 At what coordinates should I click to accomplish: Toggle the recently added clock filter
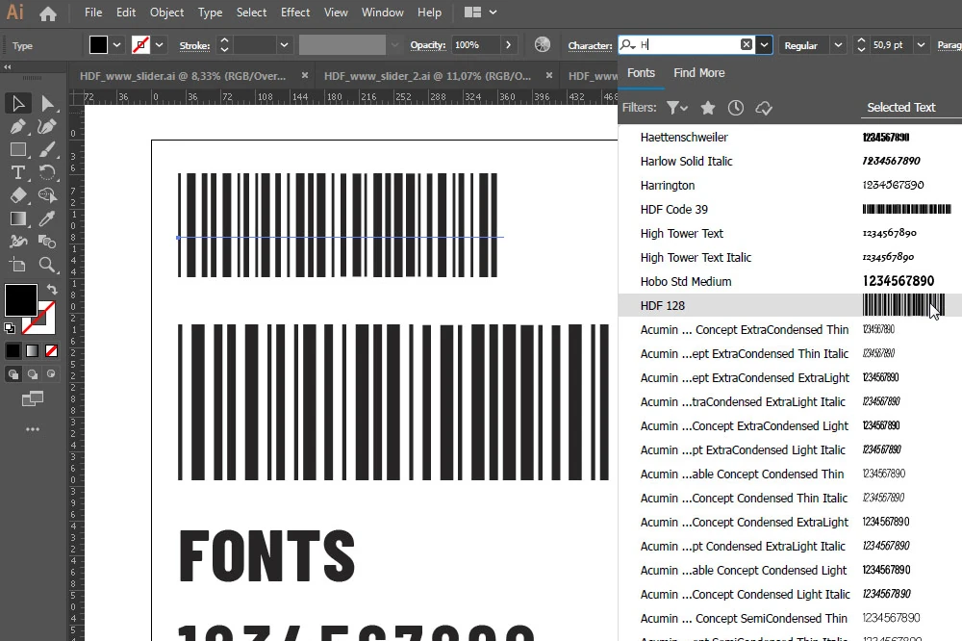[736, 108]
